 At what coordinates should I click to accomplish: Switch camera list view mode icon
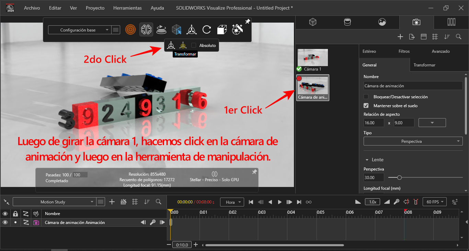click(435, 37)
